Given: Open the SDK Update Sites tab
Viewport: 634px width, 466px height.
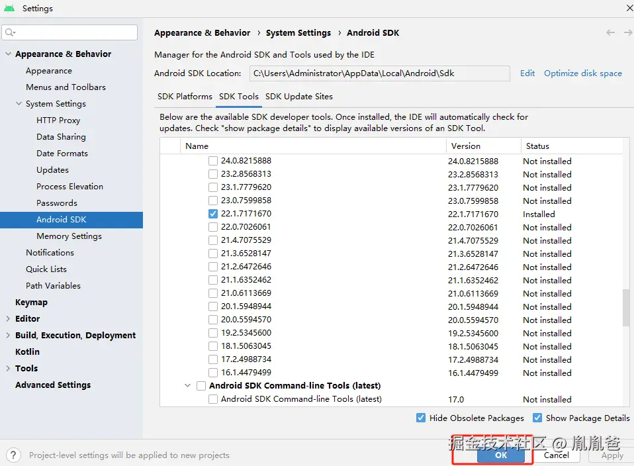Looking at the screenshot, I should pos(299,97).
